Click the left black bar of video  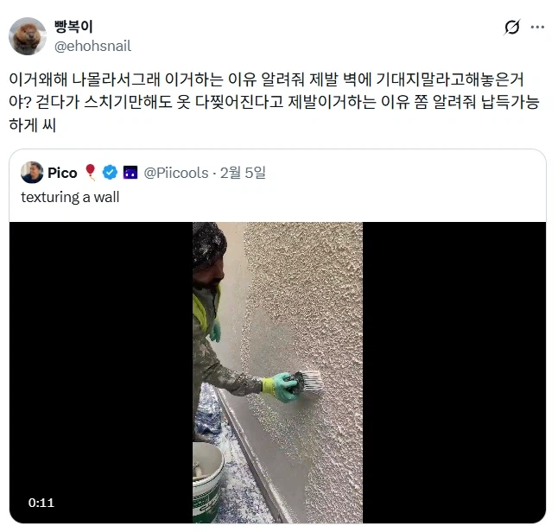click(101, 372)
